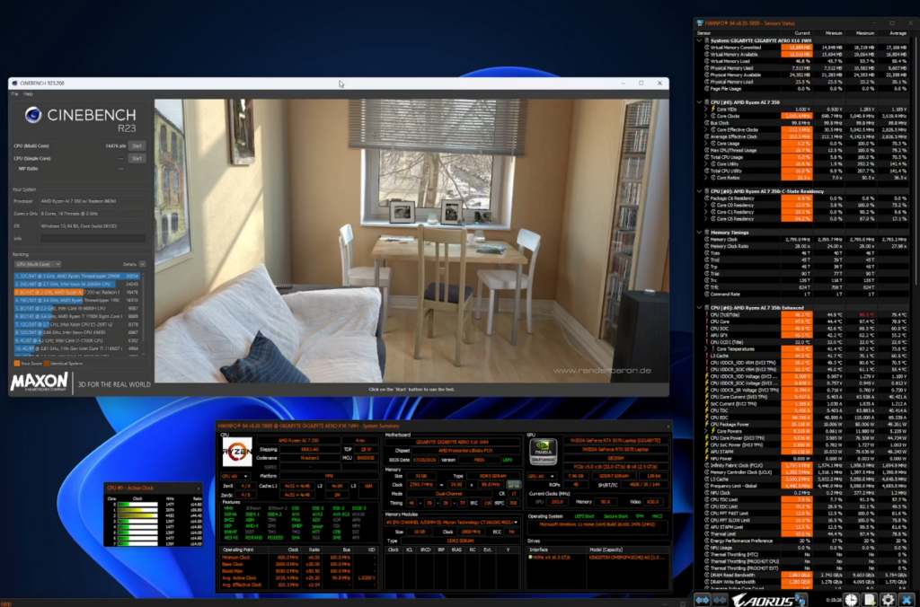
Task: Click the Base Clock operating point row
Action: coord(300,564)
